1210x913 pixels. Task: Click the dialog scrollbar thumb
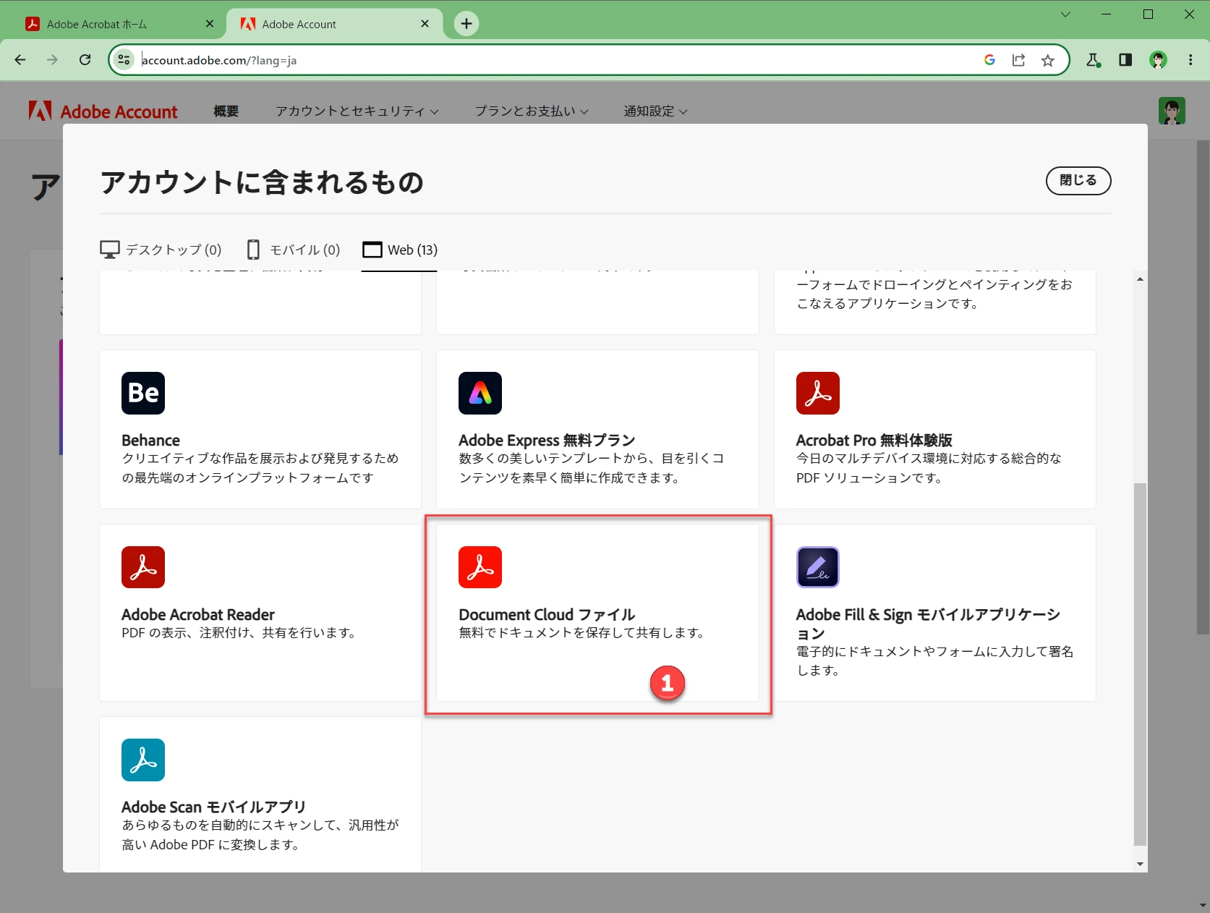[1140, 664]
